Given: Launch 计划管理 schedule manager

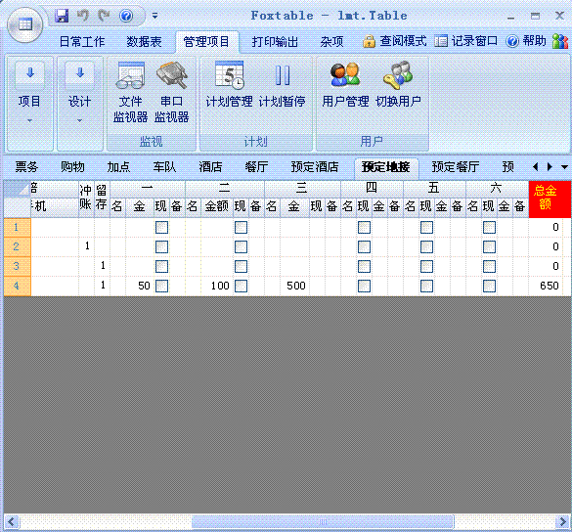Looking at the screenshot, I should tap(229, 85).
